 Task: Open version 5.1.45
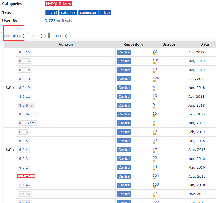[x=24, y=194]
